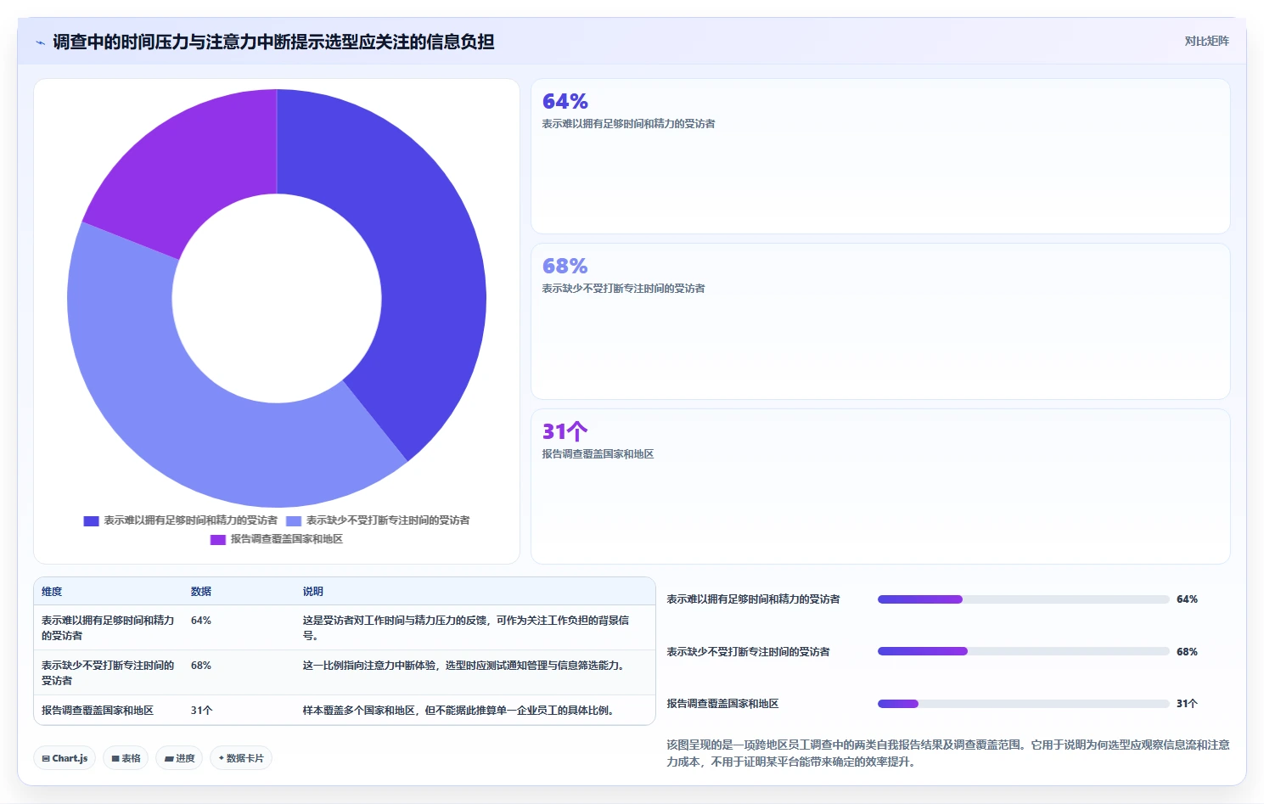Viewport: 1264px width, 804px height.
Task: Click the Chart.js chip
Action: click(65, 758)
